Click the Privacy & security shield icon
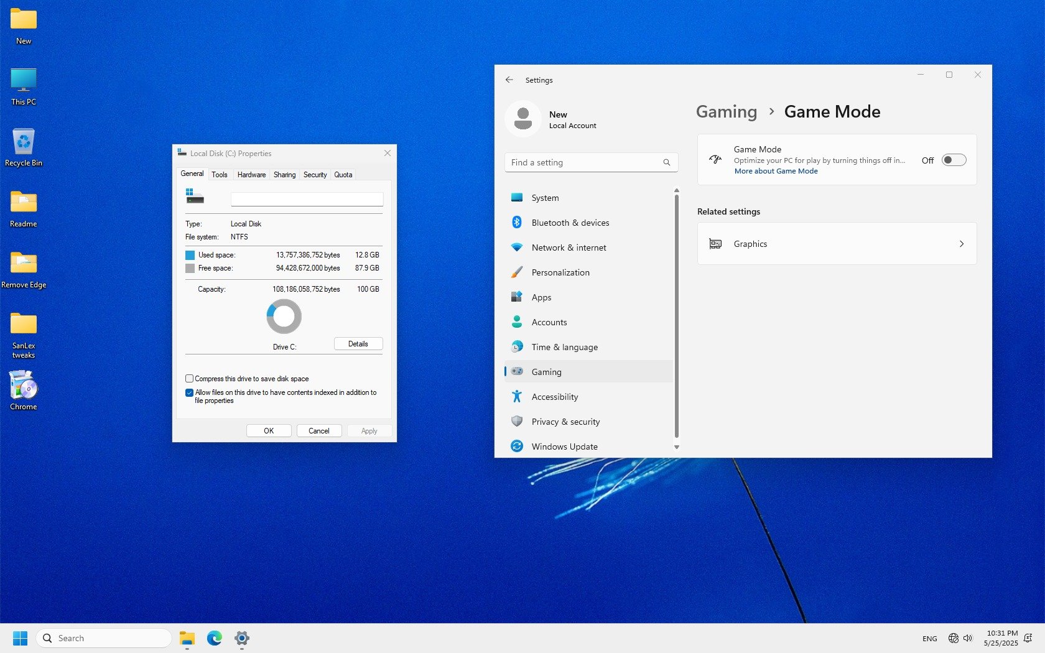 (516, 422)
